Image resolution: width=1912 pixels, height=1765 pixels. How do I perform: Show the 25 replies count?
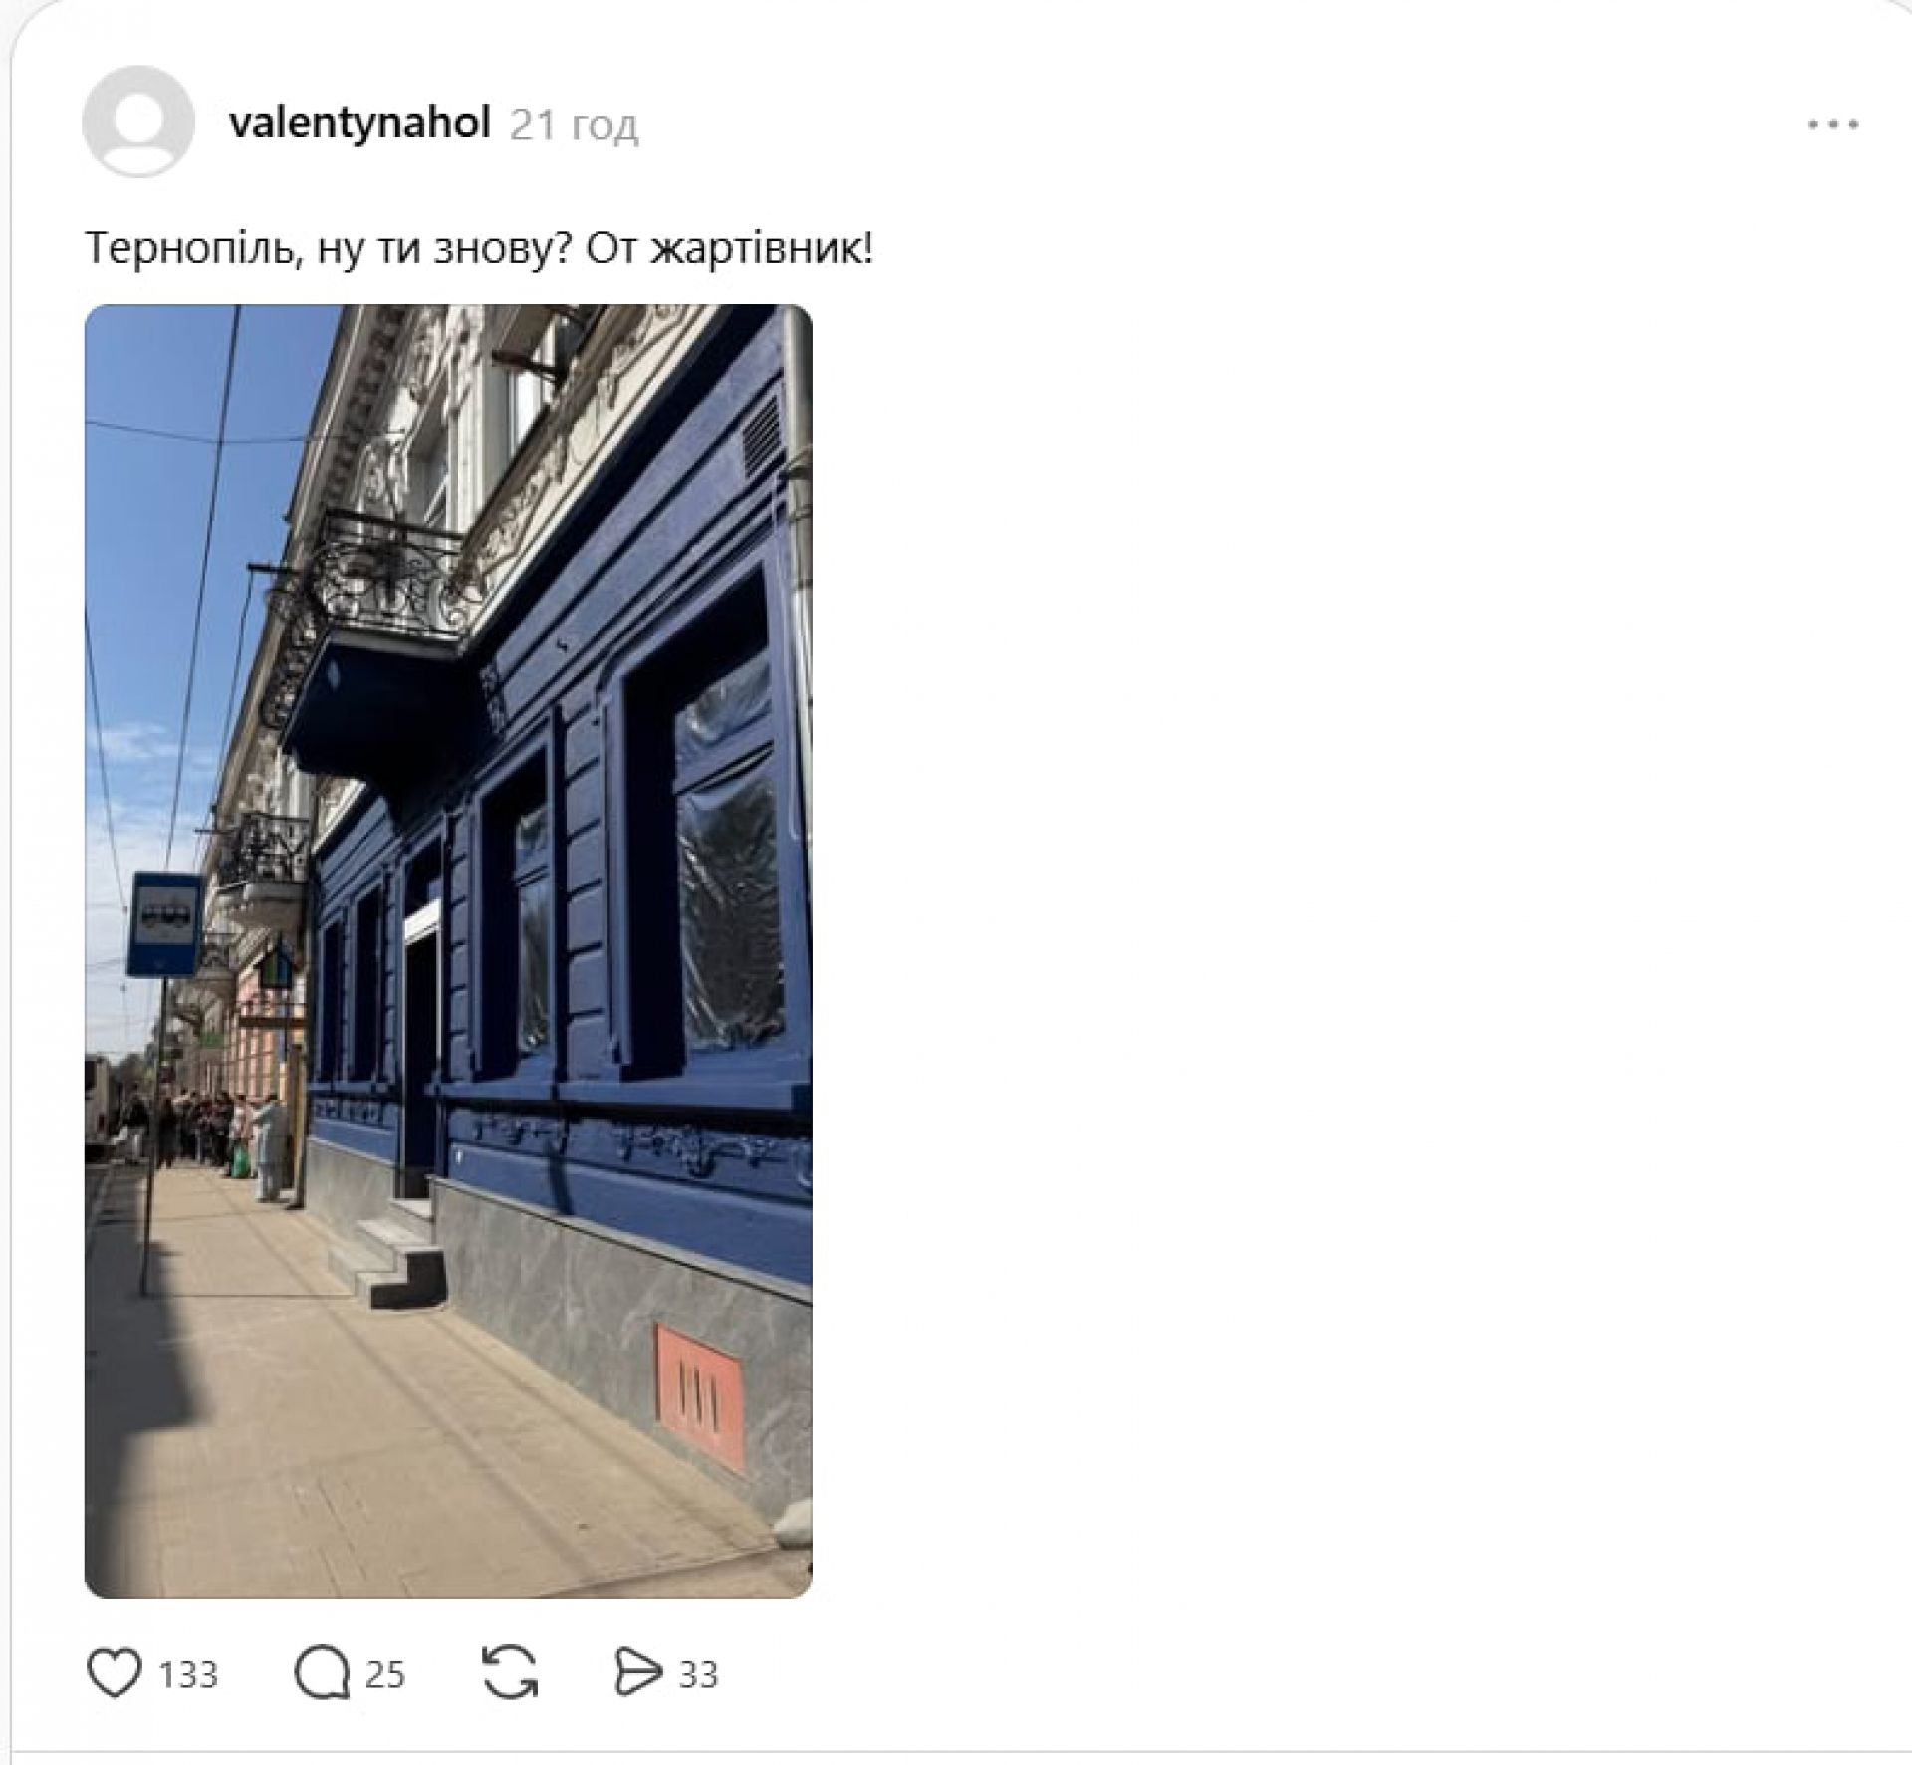point(384,1674)
